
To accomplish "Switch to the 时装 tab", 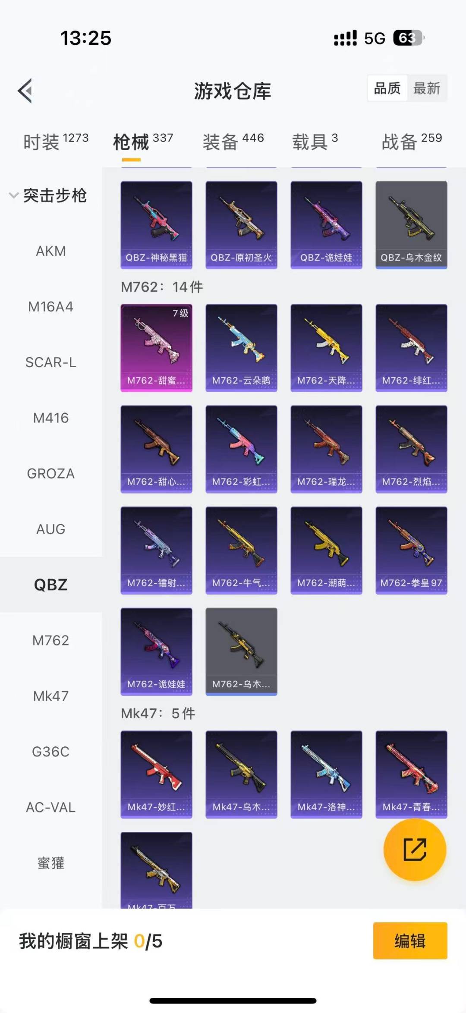I will pyautogui.click(x=56, y=142).
